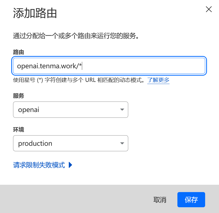Click the triangle icon beside 请求限制失败模式
219x213 pixels.
click(x=70, y=165)
